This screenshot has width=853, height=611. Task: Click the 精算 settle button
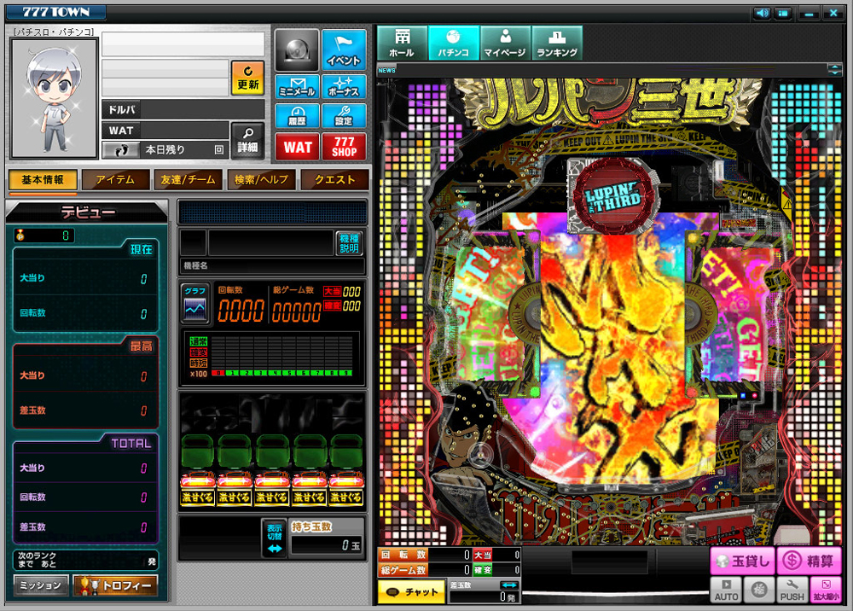click(x=809, y=561)
